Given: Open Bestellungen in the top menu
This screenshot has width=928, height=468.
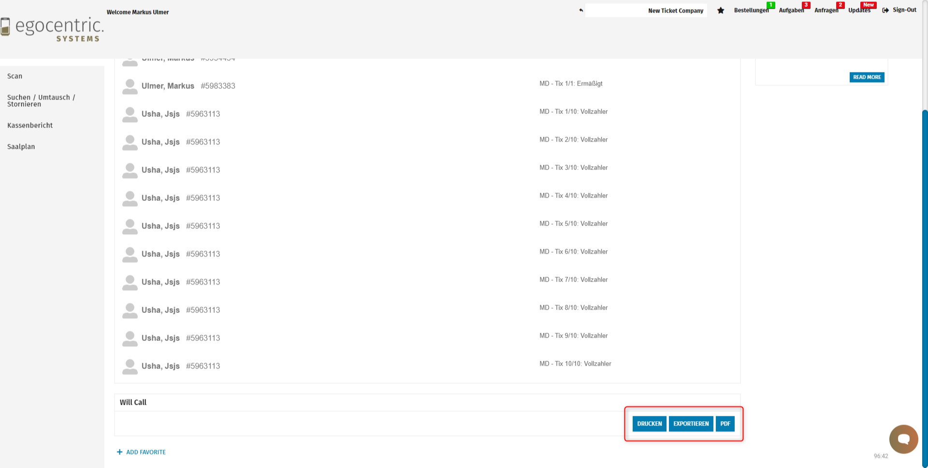Looking at the screenshot, I should pyautogui.click(x=751, y=10).
